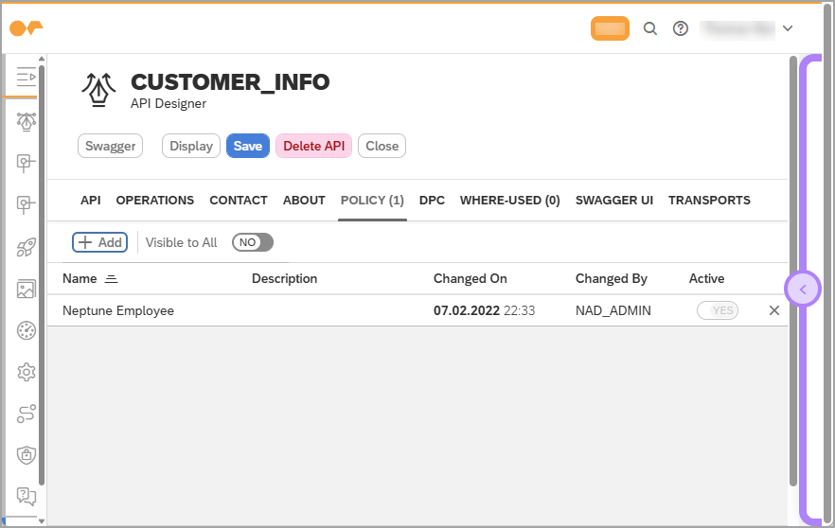
Task: Click the main content vertical scrollbar
Action: 793,271
